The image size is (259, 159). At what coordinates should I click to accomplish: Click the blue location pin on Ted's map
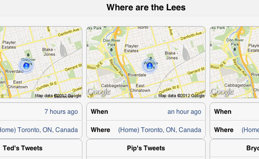pos(26,66)
